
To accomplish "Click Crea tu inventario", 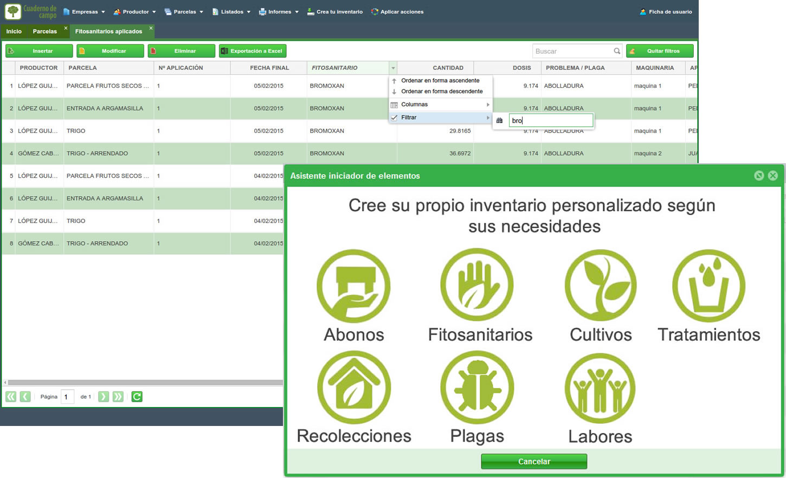I will coord(335,11).
